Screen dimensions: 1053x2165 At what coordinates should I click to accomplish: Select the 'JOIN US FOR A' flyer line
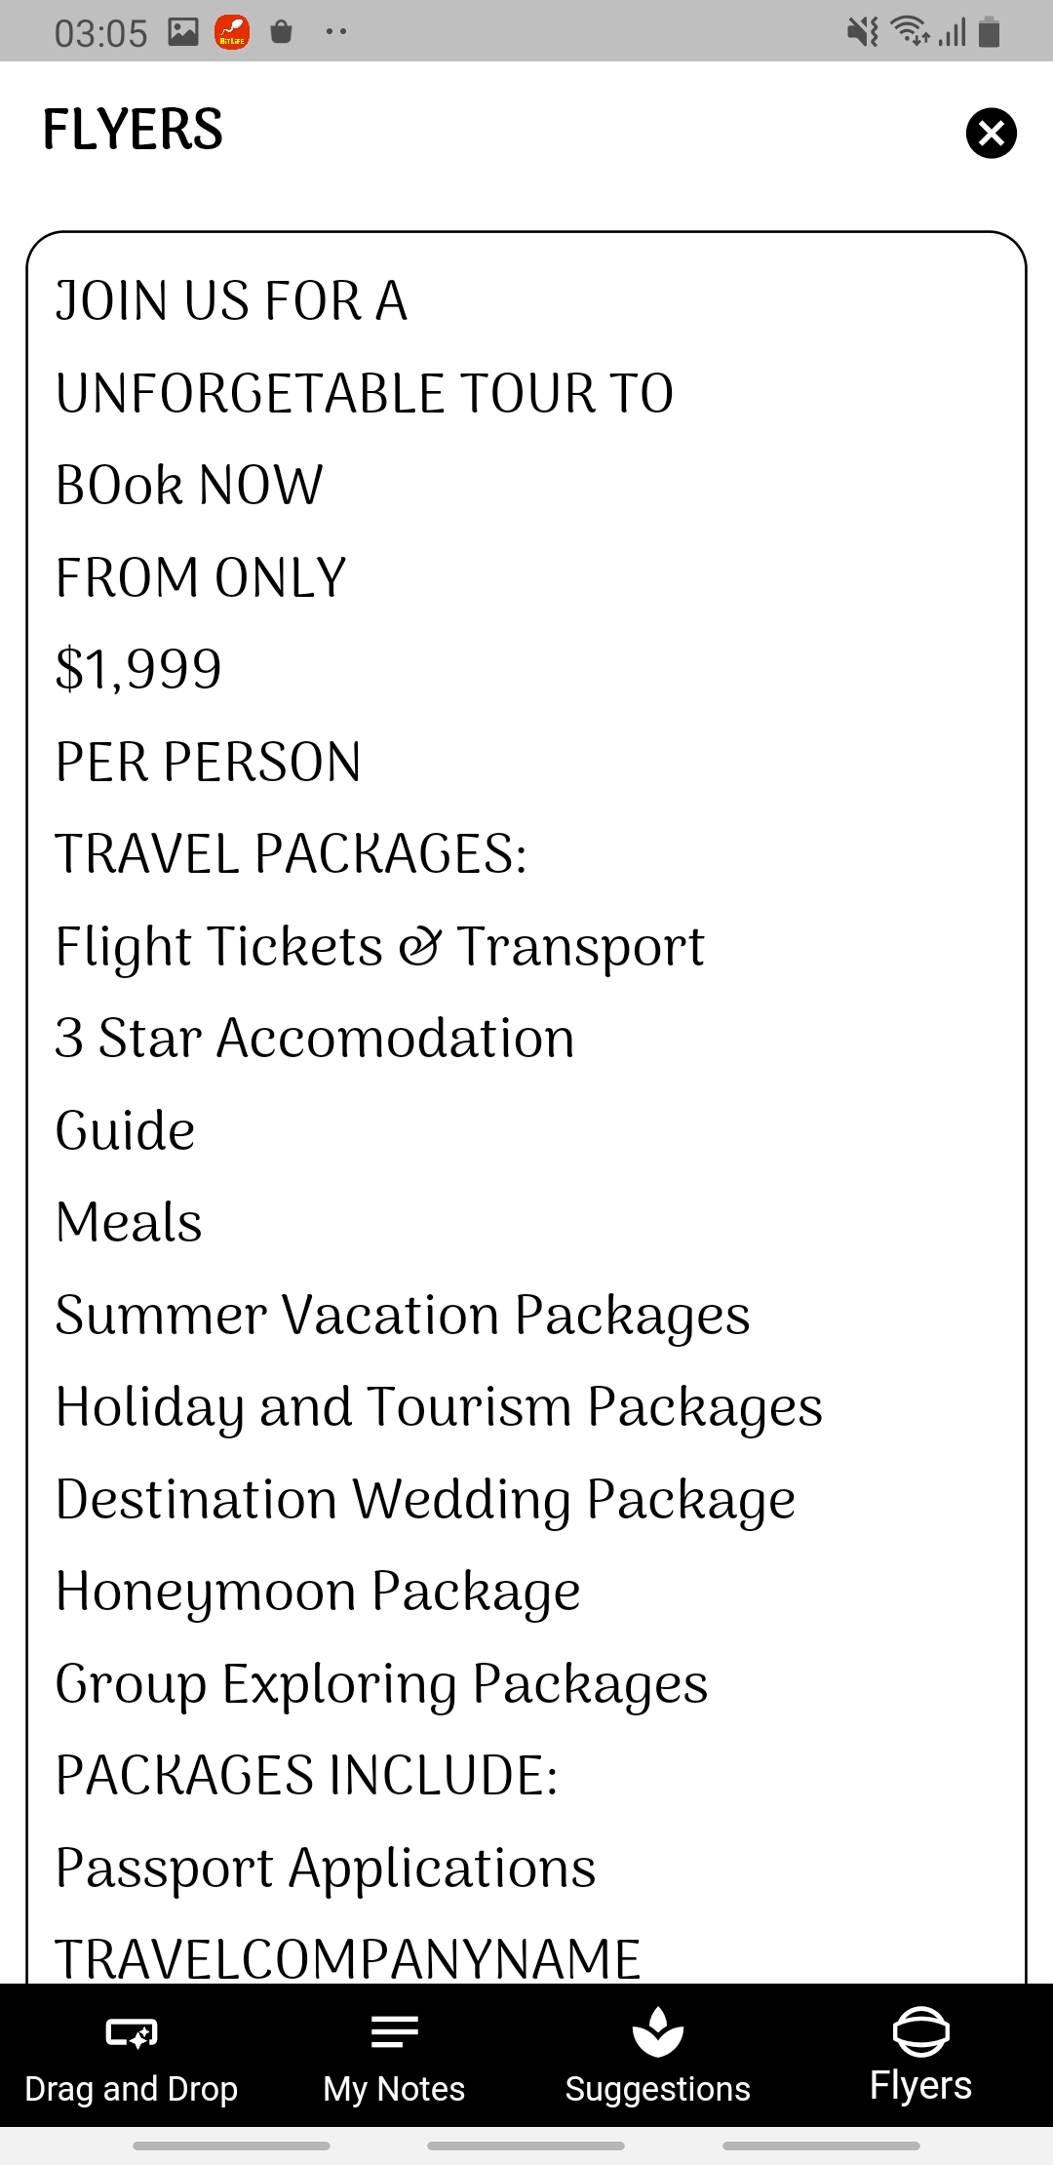[231, 300]
